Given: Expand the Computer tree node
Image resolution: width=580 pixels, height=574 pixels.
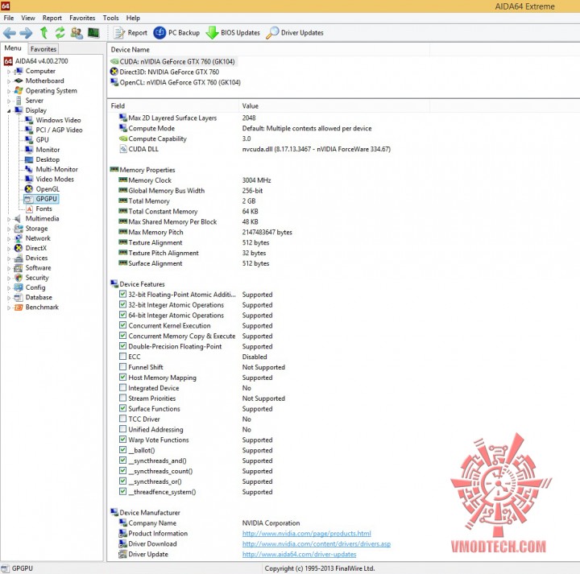Looking at the screenshot, I should click(9, 72).
